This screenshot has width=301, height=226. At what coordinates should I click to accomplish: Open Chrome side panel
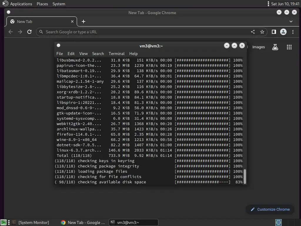(274, 32)
